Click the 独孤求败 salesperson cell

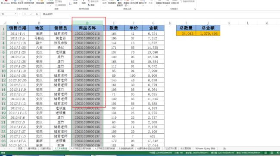[x=61, y=43]
